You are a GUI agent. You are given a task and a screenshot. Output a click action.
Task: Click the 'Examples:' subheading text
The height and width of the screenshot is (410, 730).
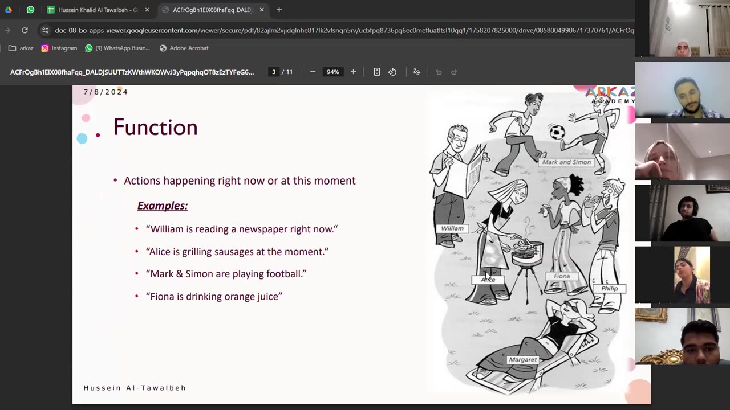pos(163,206)
